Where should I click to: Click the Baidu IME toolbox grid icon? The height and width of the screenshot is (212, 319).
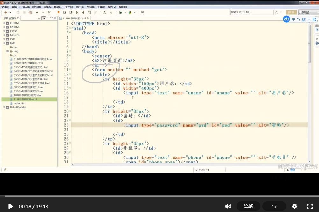[314, 19]
